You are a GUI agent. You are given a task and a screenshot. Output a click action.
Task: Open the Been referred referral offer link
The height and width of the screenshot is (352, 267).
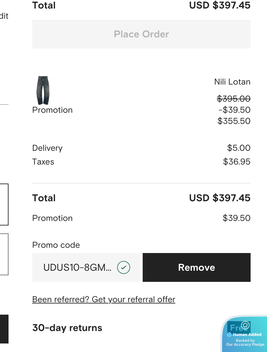click(104, 299)
